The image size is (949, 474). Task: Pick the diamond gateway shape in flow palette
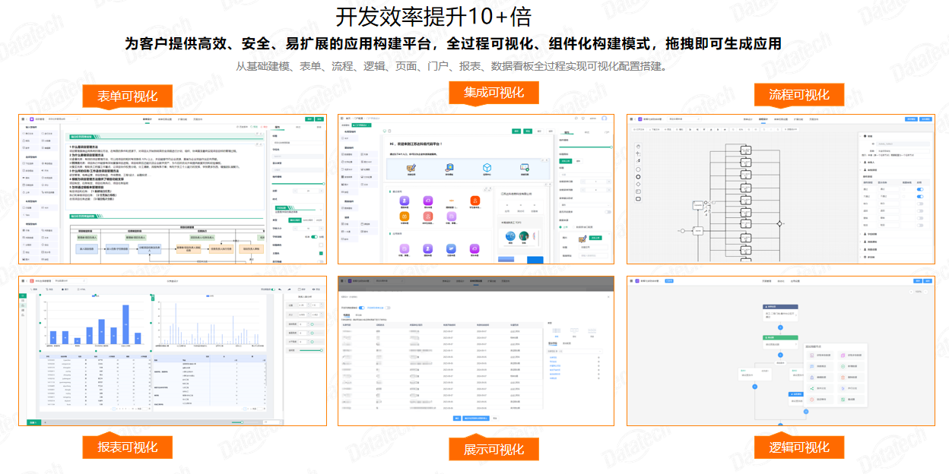(638, 184)
